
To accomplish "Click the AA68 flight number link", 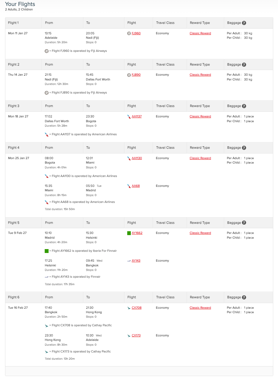I will click(x=135, y=186).
